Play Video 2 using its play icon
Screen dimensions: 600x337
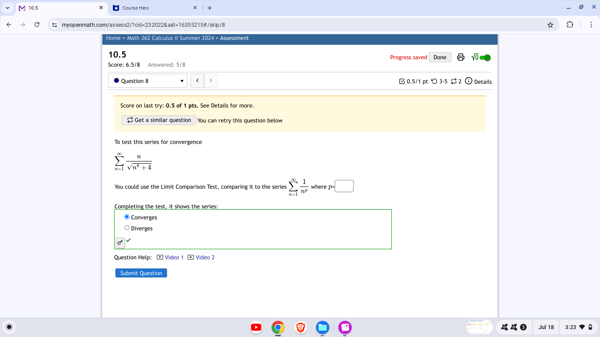point(190,257)
